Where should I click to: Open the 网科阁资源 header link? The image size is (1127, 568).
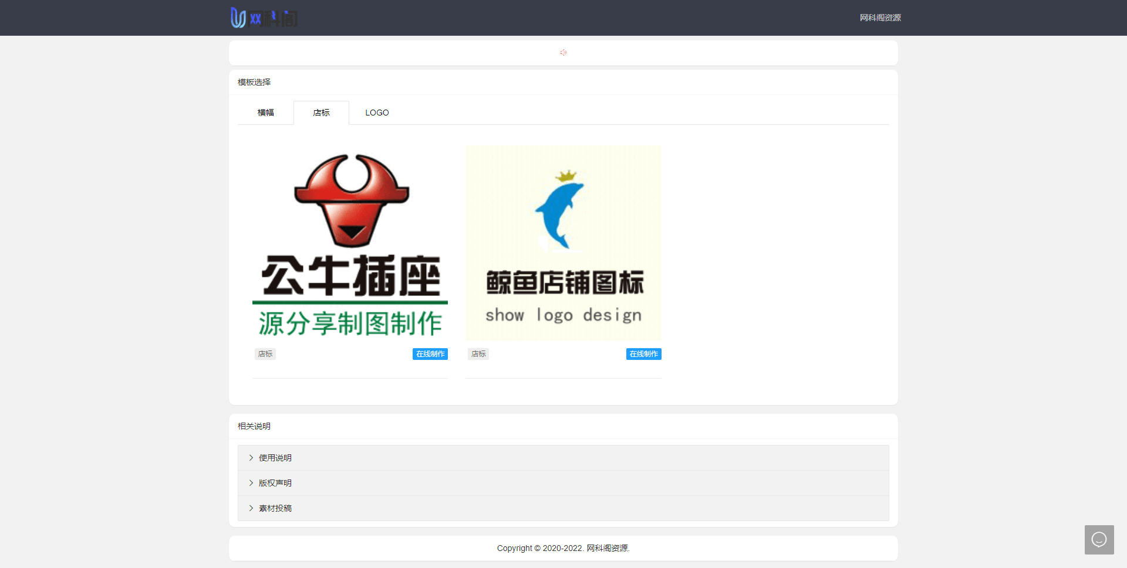880,18
